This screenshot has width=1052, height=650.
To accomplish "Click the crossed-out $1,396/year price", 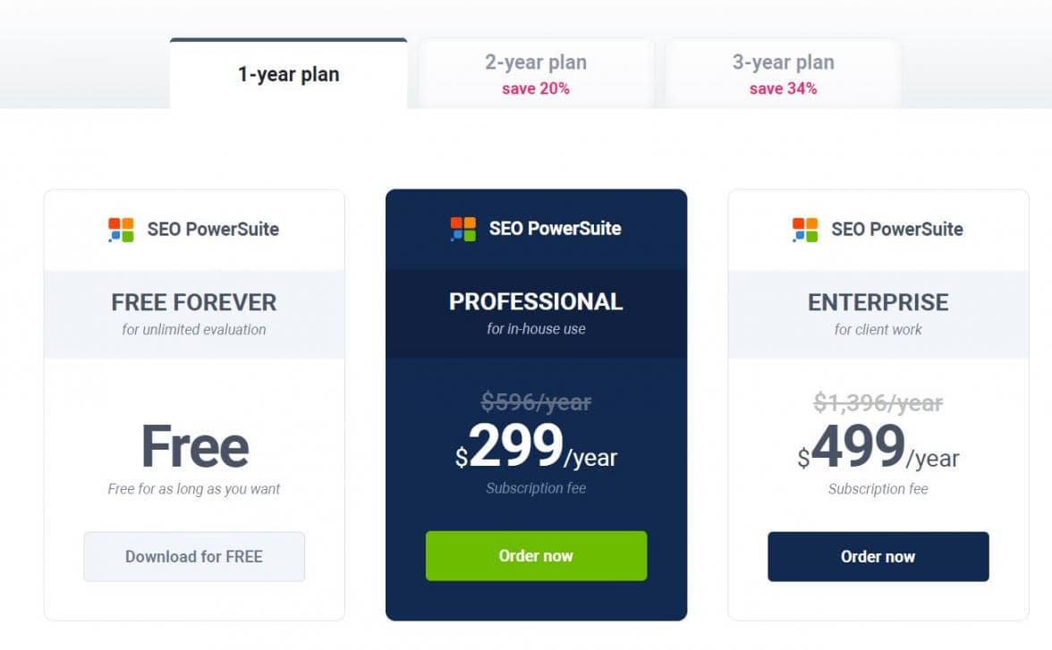I will coord(878,403).
